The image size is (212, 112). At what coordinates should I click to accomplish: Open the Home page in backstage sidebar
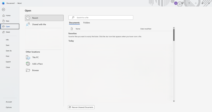[10, 15]
